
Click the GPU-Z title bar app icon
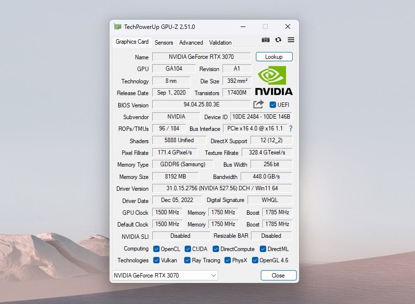tap(118, 26)
